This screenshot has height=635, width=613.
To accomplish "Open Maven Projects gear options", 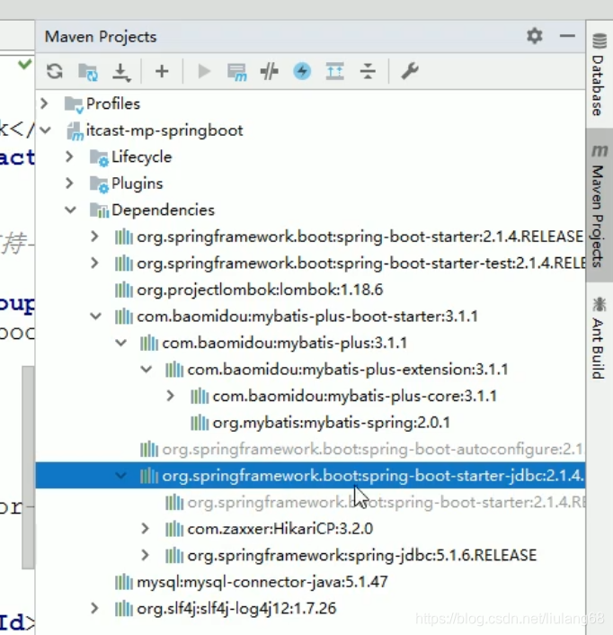I will click(x=535, y=36).
